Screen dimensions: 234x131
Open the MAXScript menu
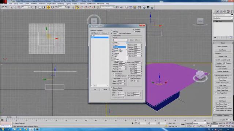(x=101, y=4)
